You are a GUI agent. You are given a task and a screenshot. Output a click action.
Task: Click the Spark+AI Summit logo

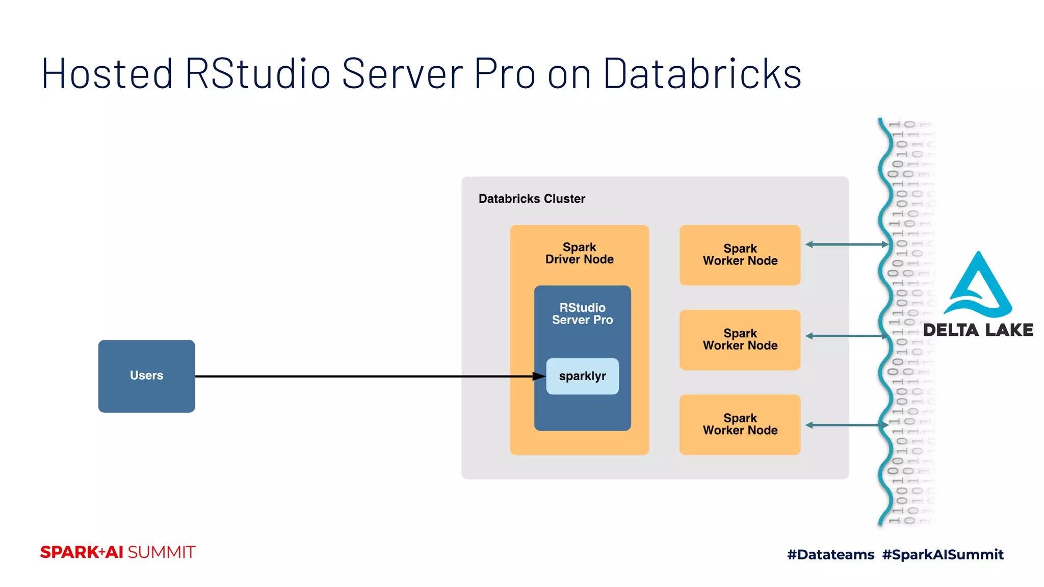pos(118,552)
